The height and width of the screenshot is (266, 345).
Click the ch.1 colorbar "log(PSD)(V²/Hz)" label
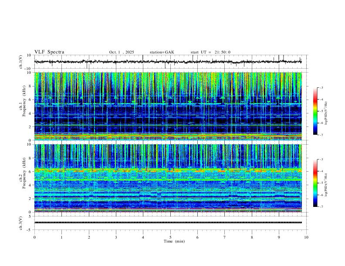326,113
